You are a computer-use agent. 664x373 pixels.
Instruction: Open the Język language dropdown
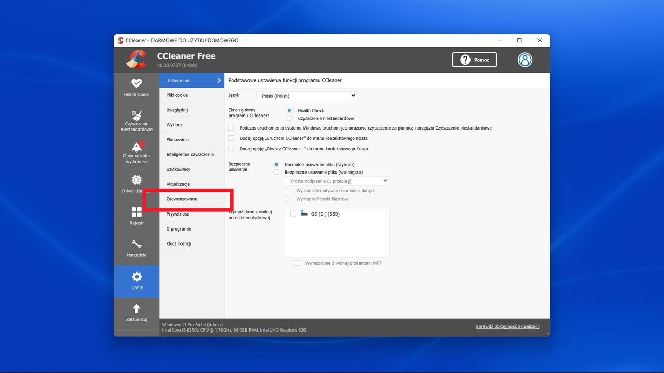point(306,96)
